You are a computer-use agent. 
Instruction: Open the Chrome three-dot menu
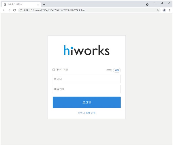click(x=170, y=10)
